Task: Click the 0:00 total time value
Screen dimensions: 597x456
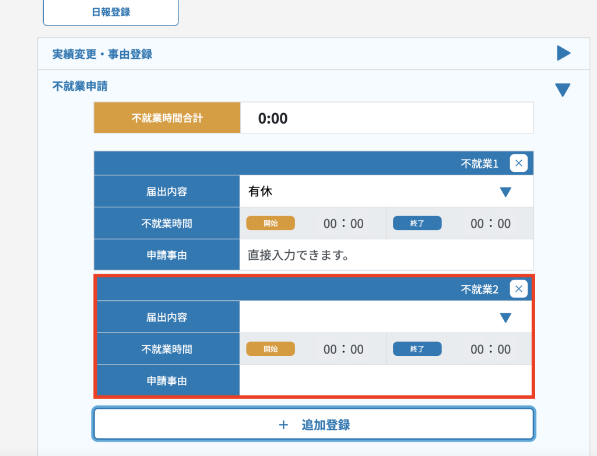Action: 273,118
